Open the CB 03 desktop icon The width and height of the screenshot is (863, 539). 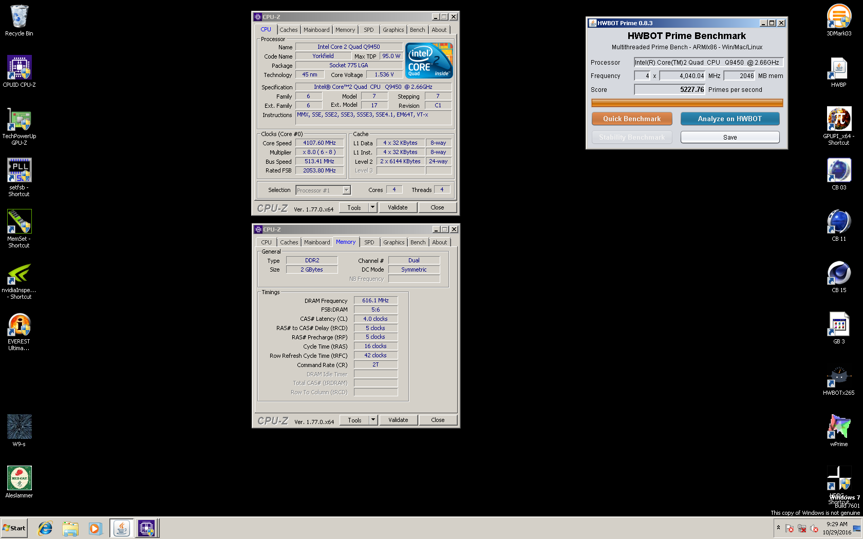839,175
